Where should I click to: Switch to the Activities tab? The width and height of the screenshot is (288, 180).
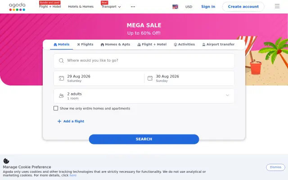(184, 45)
